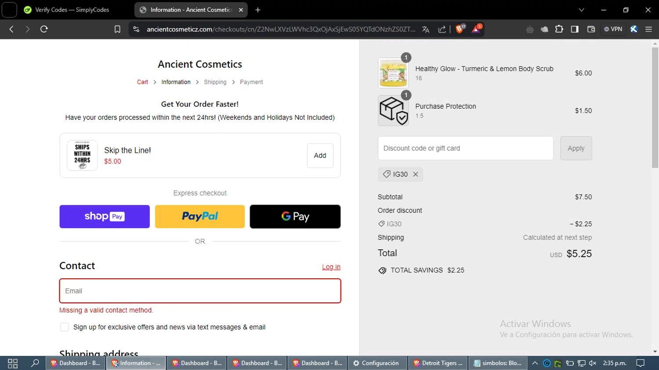Check out with PayPal

point(200,216)
